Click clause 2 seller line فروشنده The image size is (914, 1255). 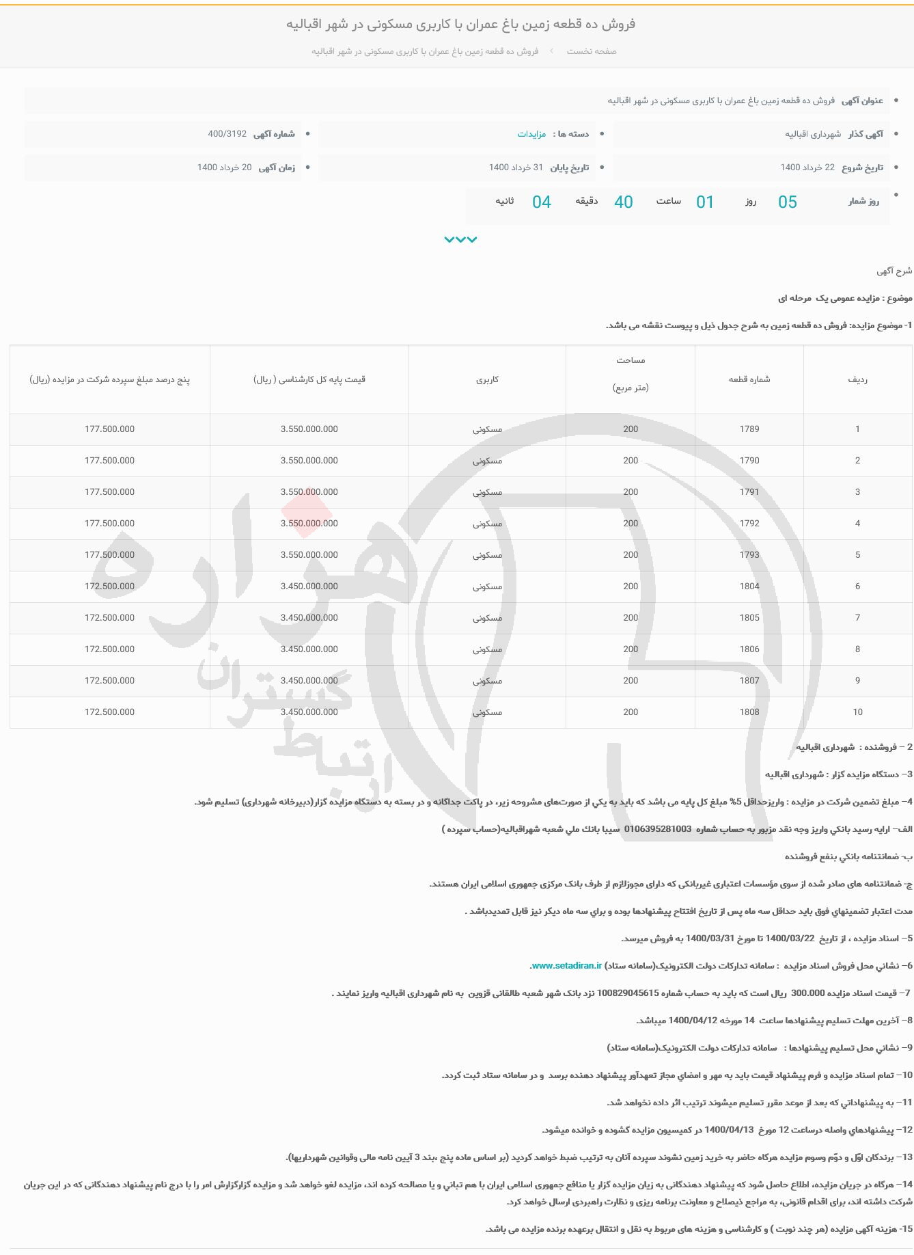(854, 747)
